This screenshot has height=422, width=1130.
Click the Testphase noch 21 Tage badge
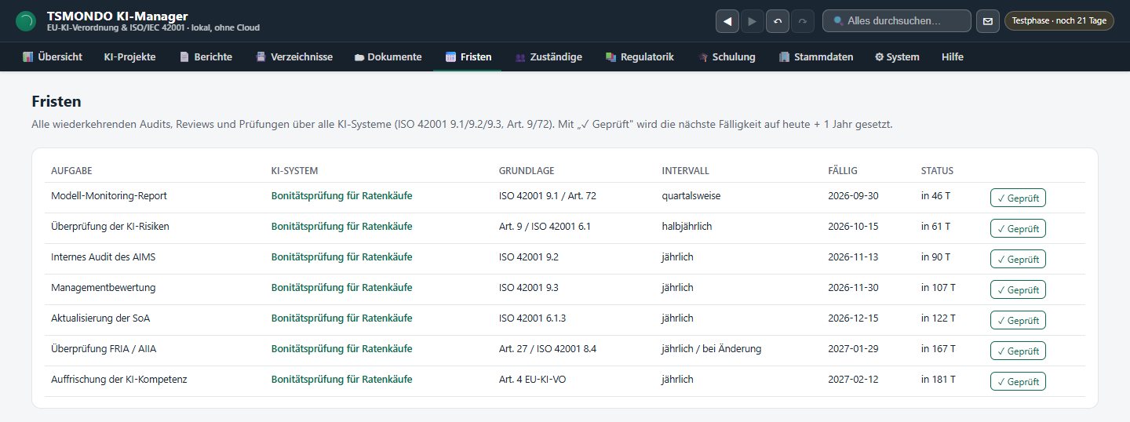1059,21
